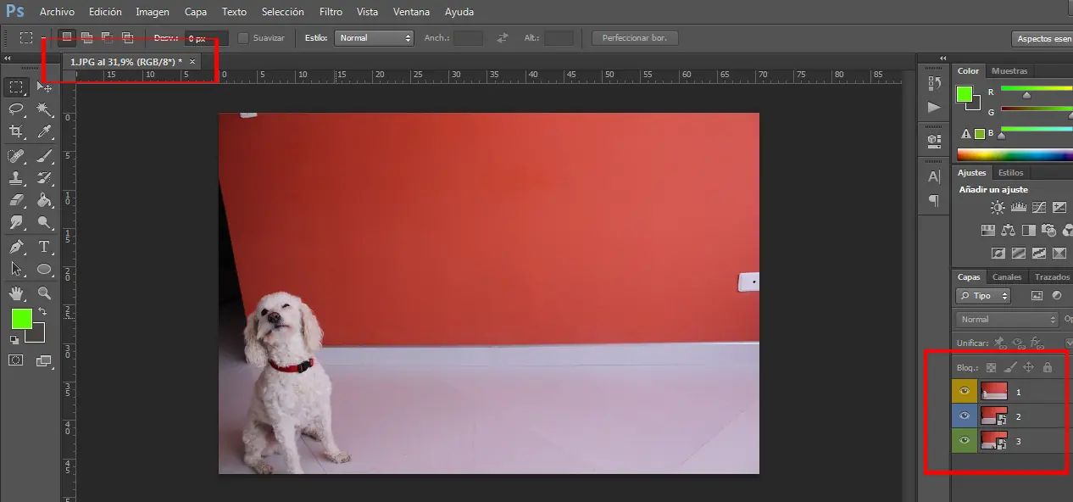
Task: Open the layer blend mode dropdown
Action: 1007,320
